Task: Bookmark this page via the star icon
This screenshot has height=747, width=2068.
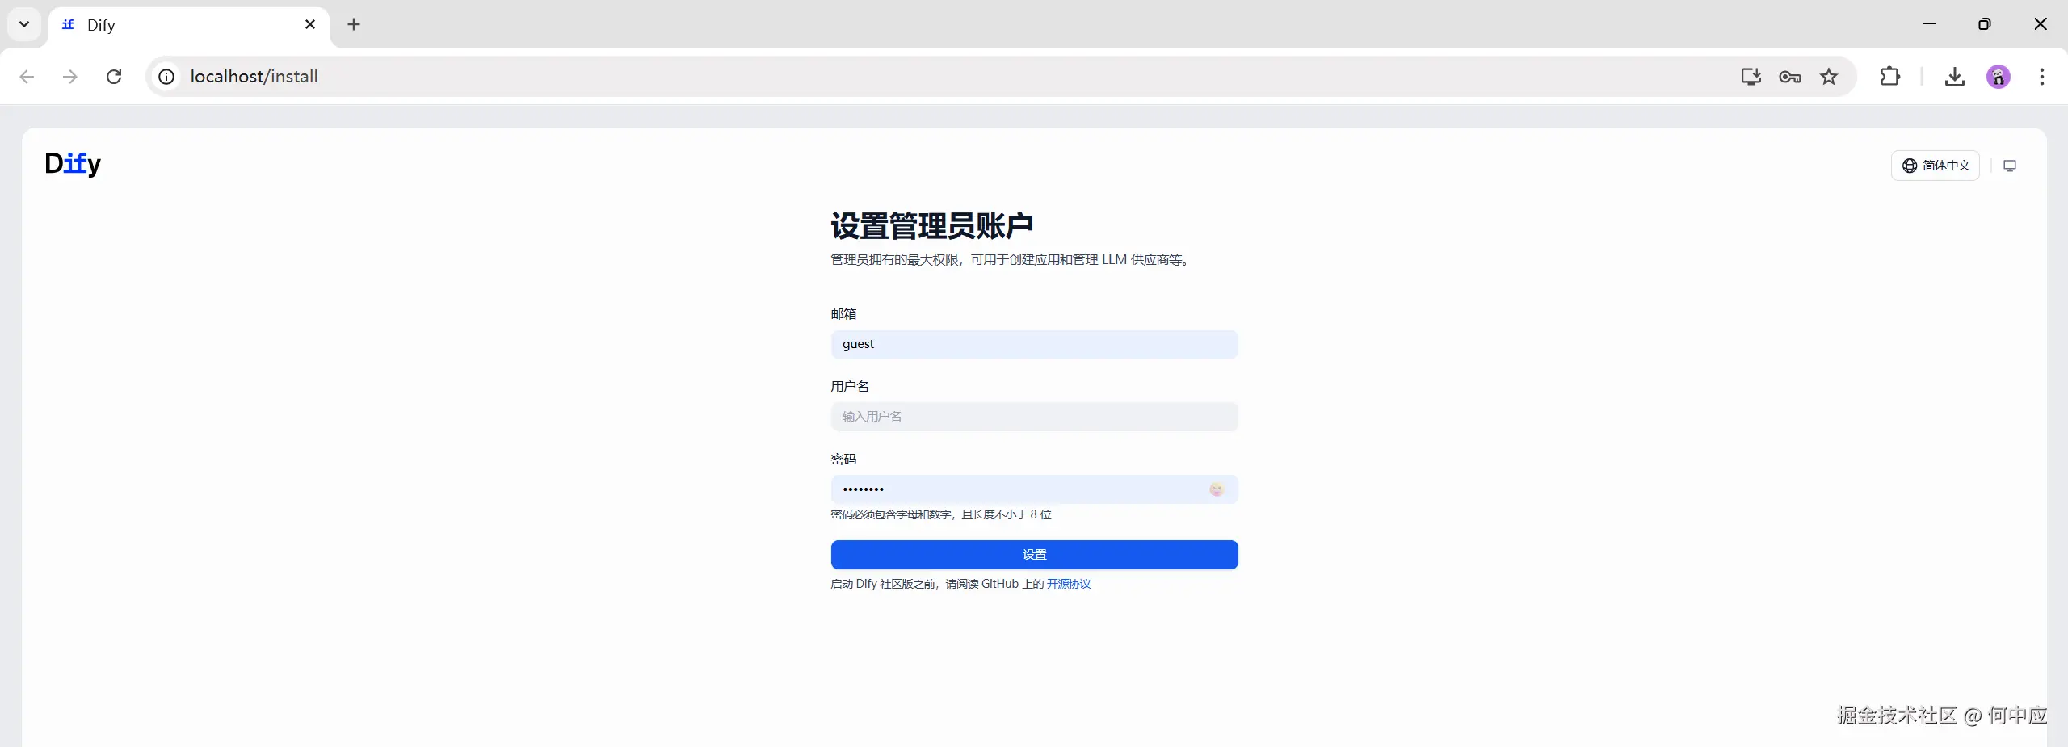Action: (1828, 77)
